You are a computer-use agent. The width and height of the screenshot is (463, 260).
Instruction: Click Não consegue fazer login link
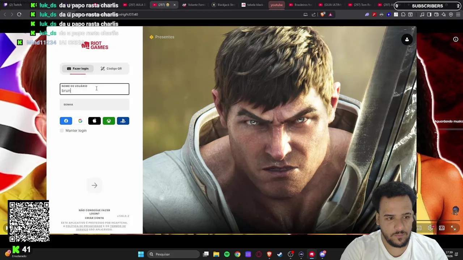tap(94, 212)
